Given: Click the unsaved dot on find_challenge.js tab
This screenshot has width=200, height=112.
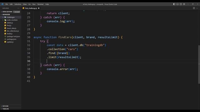Looking at the screenshot, I should (39, 8).
